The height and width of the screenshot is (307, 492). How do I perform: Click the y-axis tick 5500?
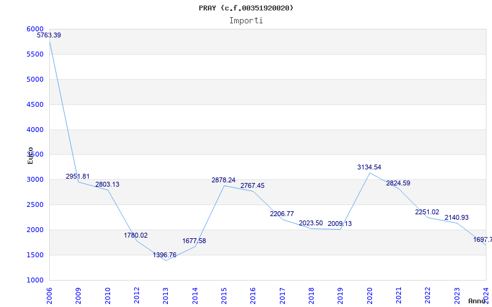(35, 54)
